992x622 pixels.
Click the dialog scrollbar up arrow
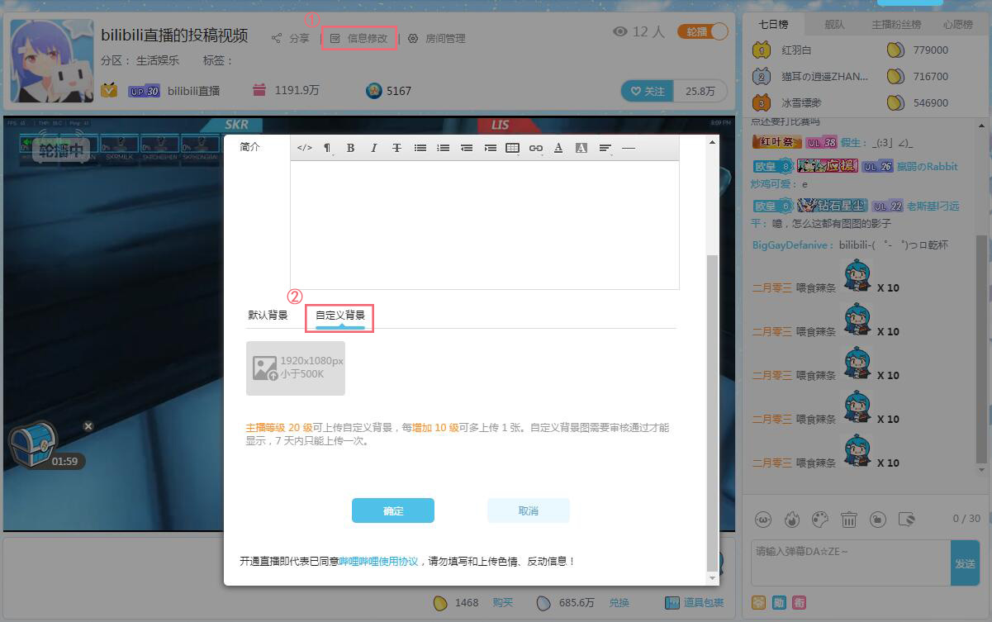click(712, 143)
